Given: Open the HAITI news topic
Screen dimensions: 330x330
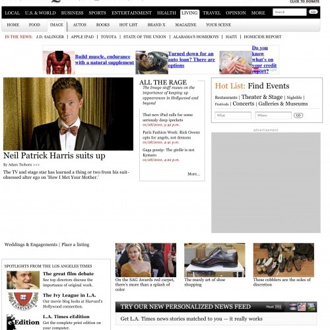Looking at the screenshot, I should point(231,37).
